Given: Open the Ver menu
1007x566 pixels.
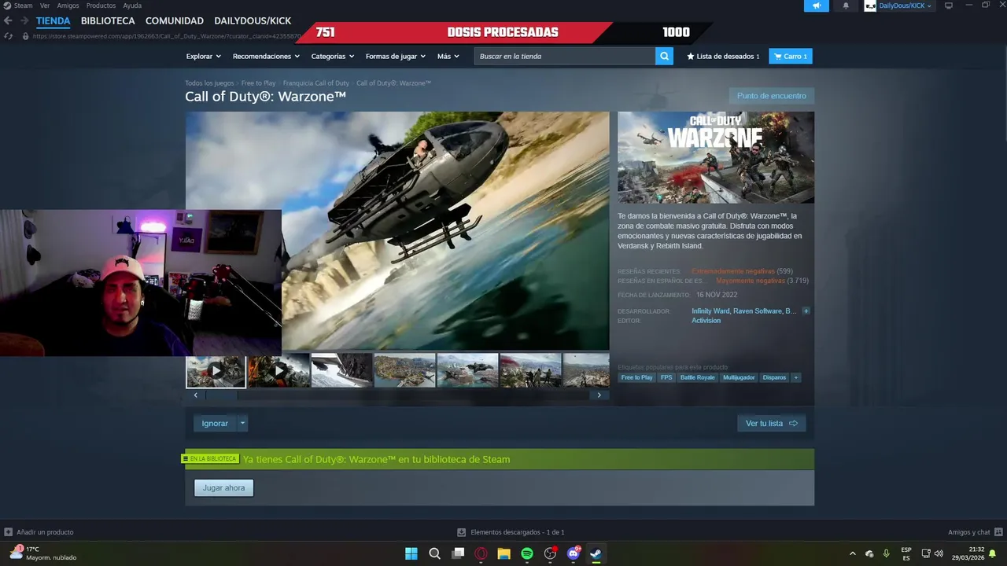Looking at the screenshot, I should [45, 6].
